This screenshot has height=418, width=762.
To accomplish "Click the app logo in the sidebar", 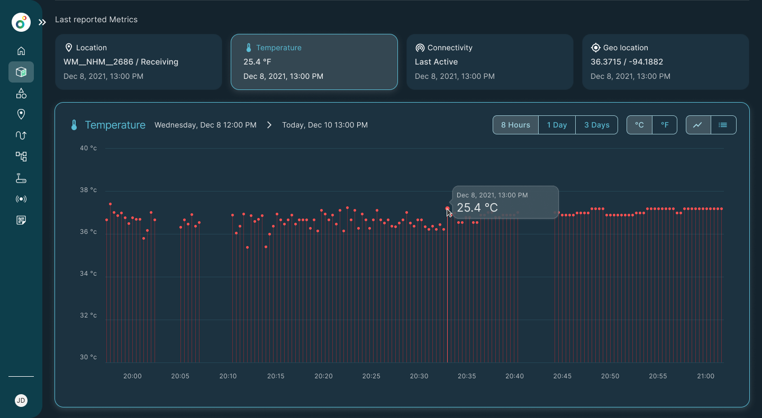I will 21,22.
